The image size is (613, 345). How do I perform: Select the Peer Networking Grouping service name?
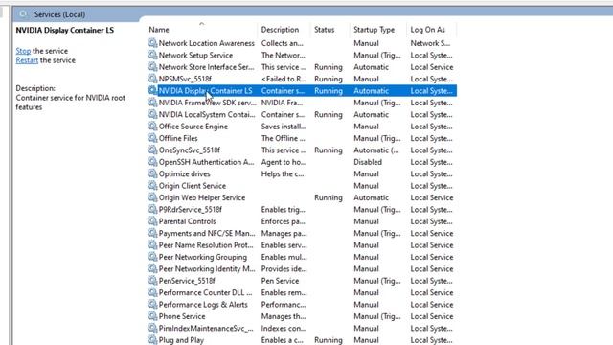tap(203, 257)
